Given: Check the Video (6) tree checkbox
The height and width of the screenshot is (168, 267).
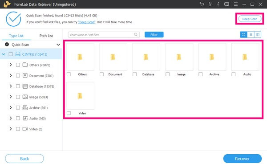Looking at the screenshot, I should [18, 129].
